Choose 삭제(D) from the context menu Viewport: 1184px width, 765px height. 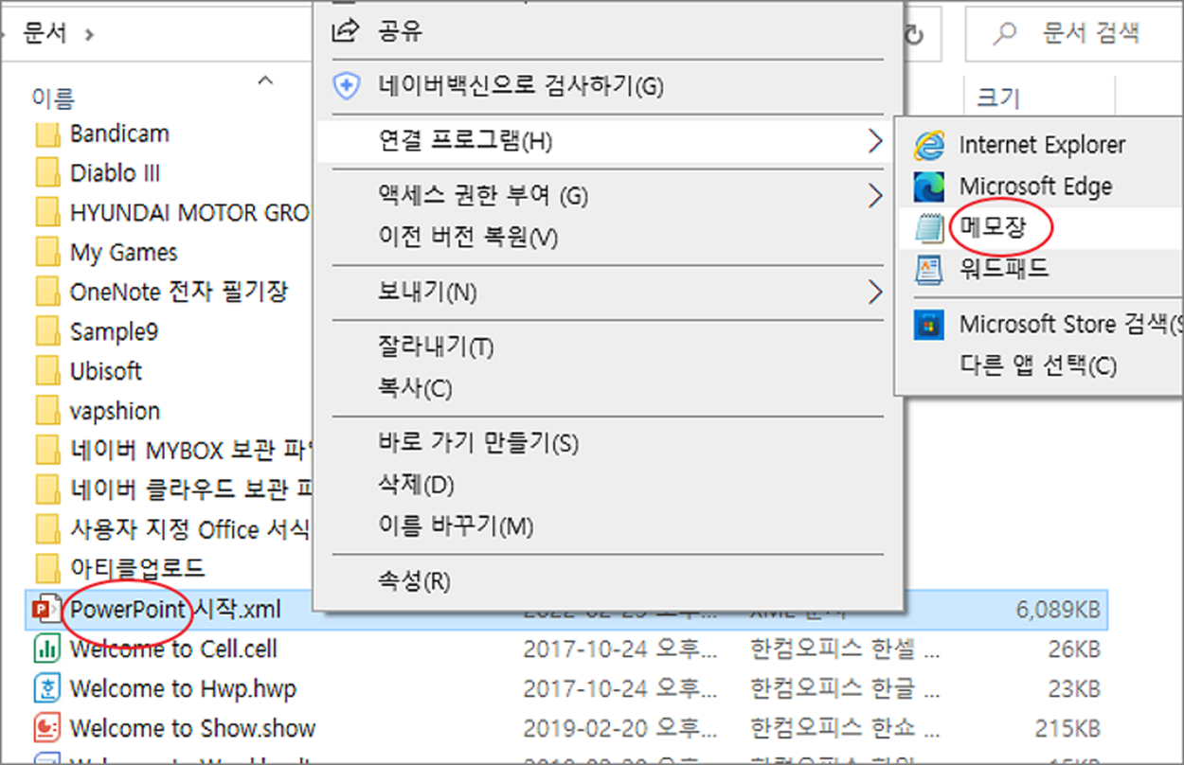coord(416,486)
